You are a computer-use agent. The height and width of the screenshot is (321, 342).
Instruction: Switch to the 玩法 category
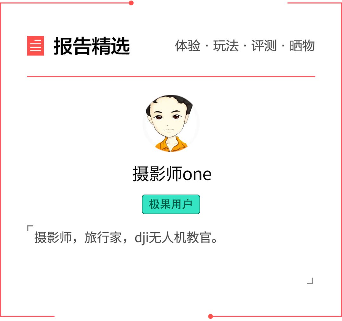point(226,46)
